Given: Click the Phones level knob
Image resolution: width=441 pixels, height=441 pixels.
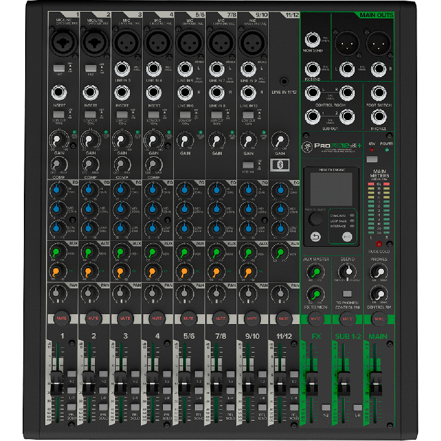Looking at the screenshot, I should point(379,272).
